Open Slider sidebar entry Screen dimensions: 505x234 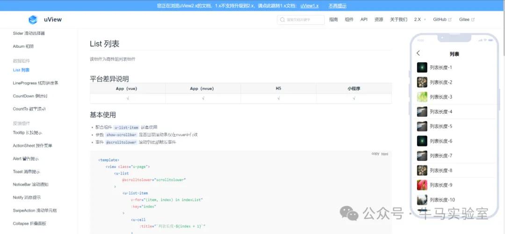point(29,33)
